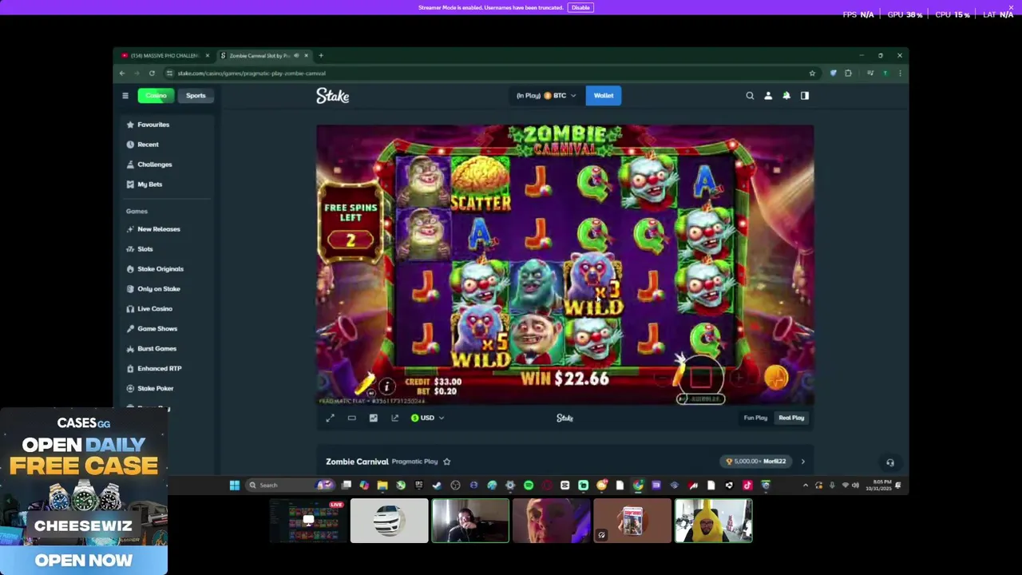Open the hamburger menu beside the Casino button
Viewport: 1022px width, 575px height.
(125, 96)
